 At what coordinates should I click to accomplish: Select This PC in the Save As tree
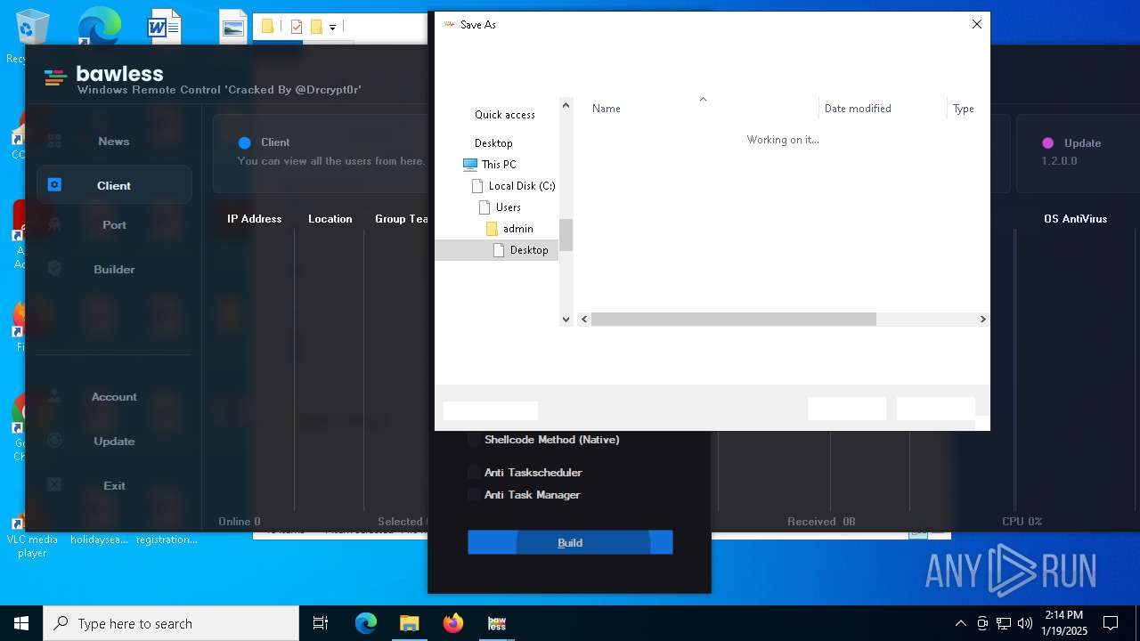tap(499, 165)
